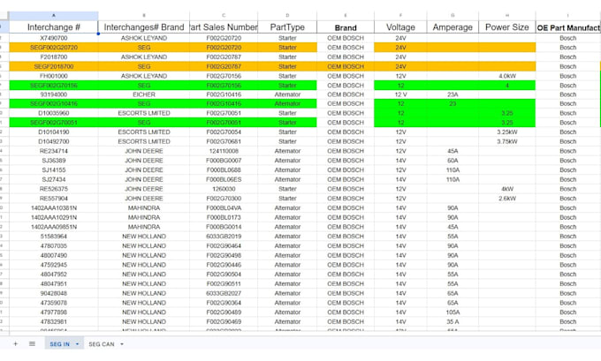Select cell containing 1402AAA10381N
The height and width of the screenshot is (361, 601).
coord(54,208)
